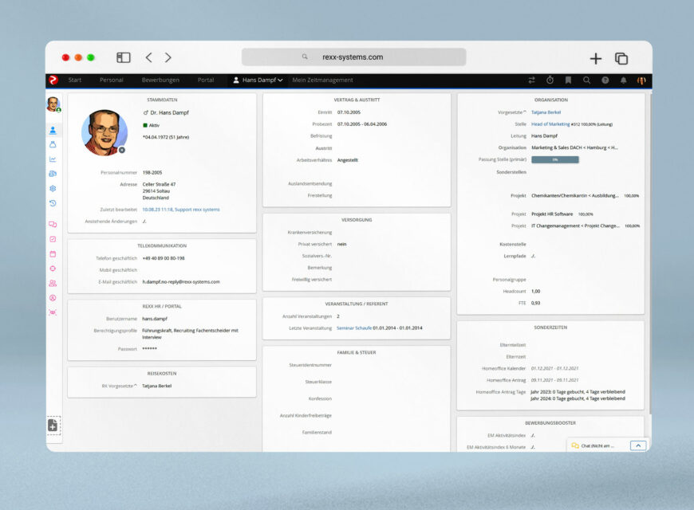This screenshot has height=510, width=694.
Task: Select the settings gear icon in sidebar
Action: click(x=53, y=189)
